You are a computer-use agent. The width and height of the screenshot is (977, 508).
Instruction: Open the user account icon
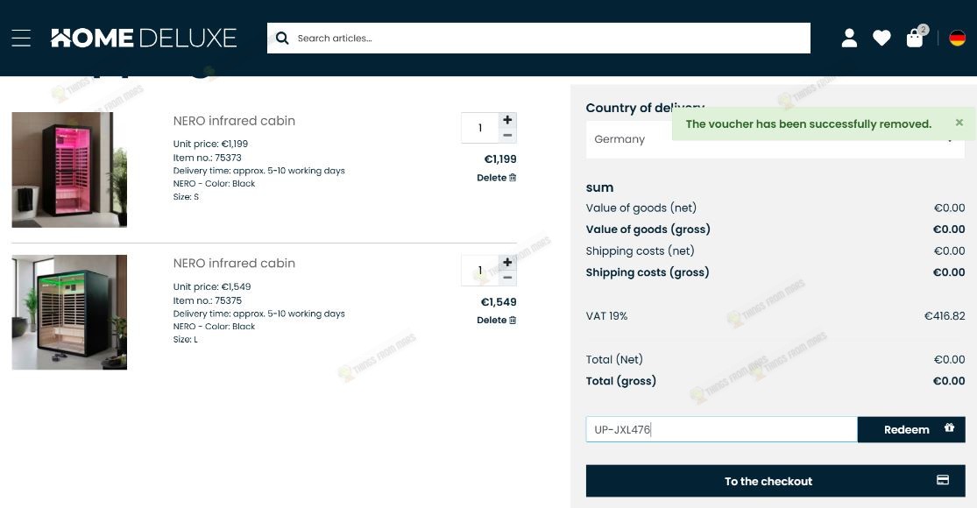tap(849, 38)
